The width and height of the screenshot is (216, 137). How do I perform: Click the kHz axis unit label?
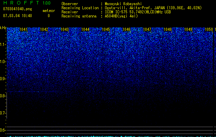pos(3,28)
